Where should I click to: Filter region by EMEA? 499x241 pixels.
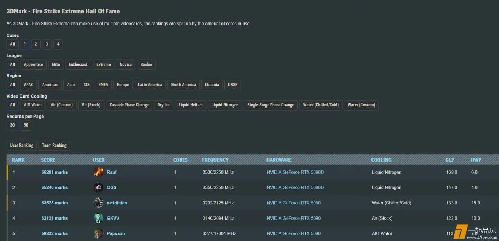[103, 85]
